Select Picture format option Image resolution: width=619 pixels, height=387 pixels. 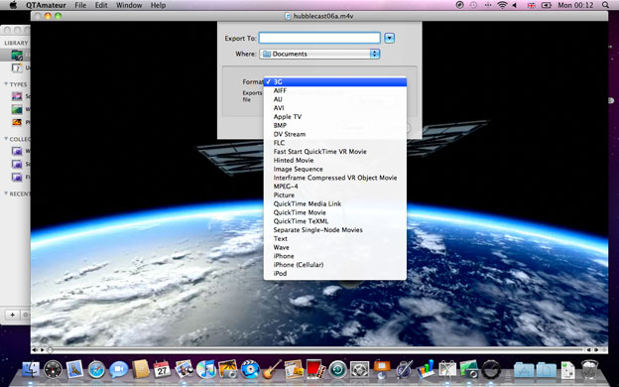click(x=335, y=194)
